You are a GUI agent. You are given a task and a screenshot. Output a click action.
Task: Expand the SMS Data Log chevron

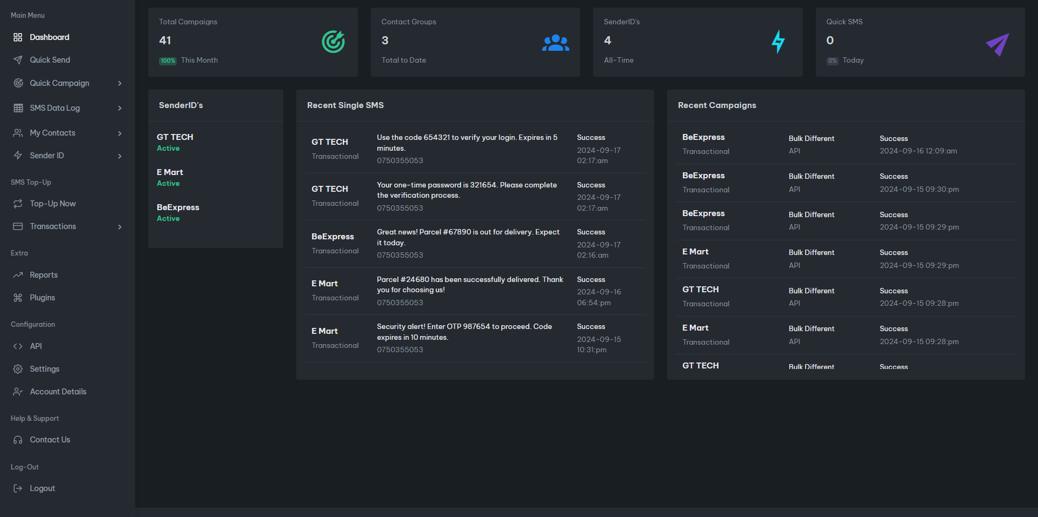coord(119,108)
